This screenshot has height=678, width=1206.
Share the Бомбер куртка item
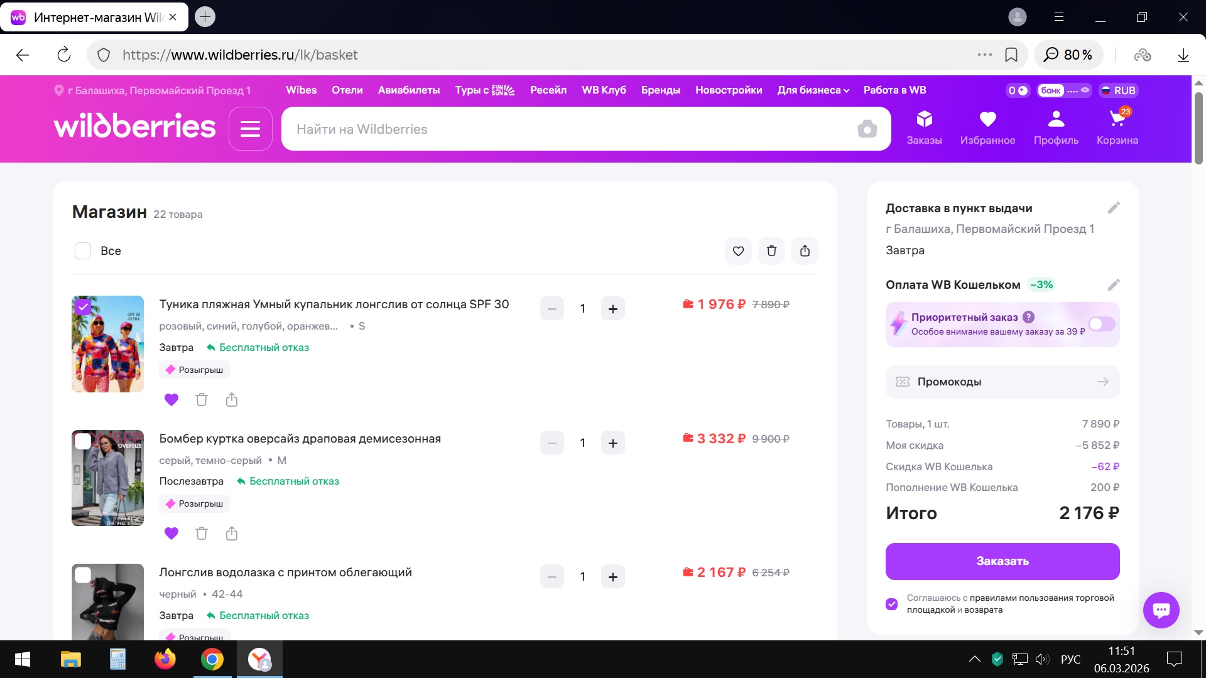pos(232,534)
